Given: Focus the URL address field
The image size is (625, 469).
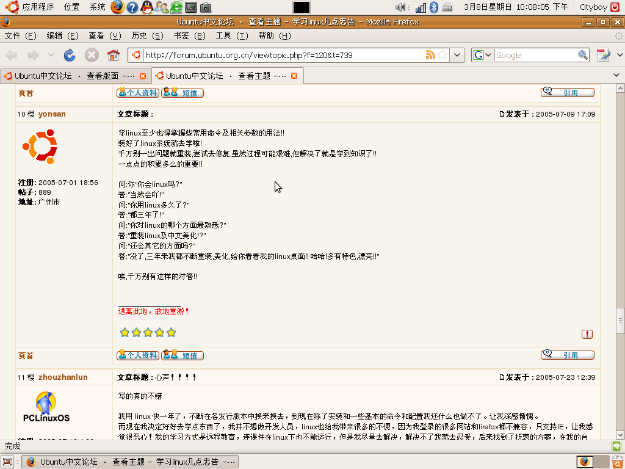Looking at the screenshot, I should [x=284, y=55].
